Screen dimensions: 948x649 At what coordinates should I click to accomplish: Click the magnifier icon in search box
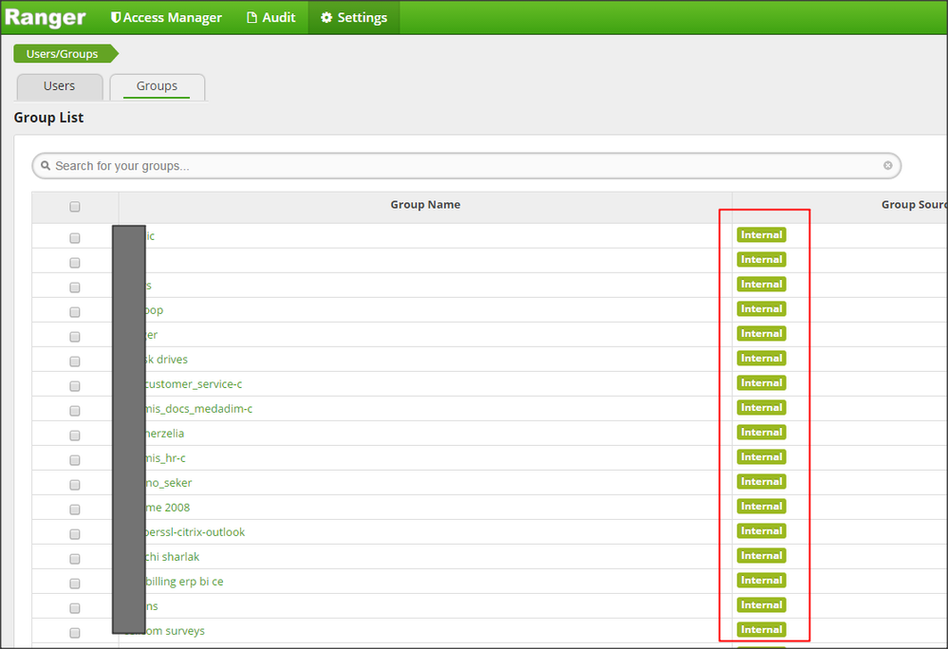point(46,166)
